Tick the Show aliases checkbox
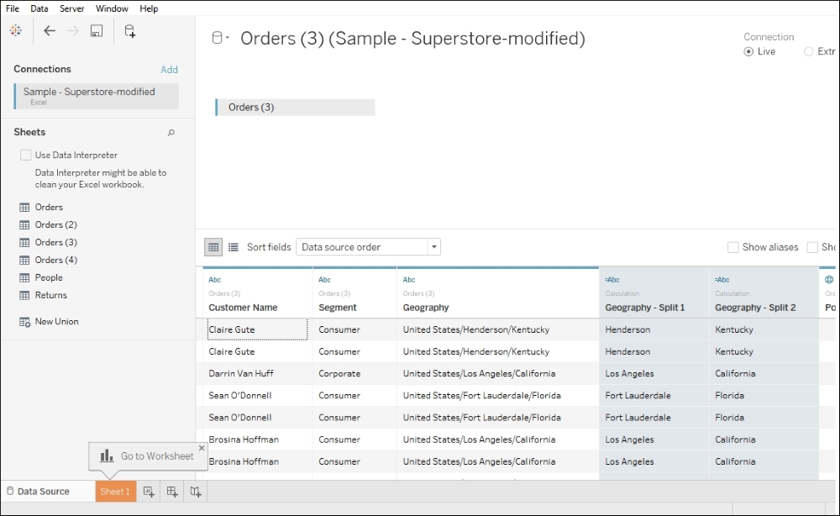Image resolution: width=840 pixels, height=516 pixels. [733, 247]
